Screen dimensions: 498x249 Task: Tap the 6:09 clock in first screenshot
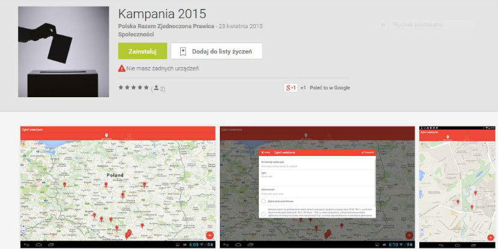(x=194, y=245)
